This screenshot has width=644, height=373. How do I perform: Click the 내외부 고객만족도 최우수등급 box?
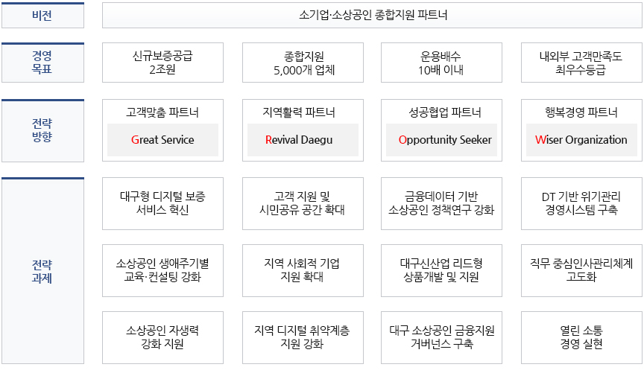581,63
